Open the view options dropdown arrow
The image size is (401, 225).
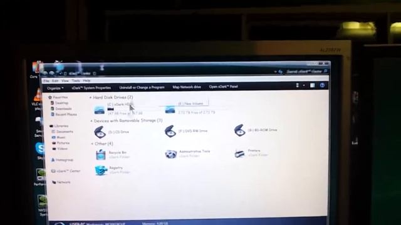pos(303,85)
